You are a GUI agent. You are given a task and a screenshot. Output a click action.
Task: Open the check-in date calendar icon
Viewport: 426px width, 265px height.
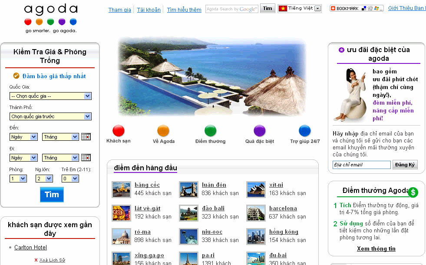pos(86,137)
